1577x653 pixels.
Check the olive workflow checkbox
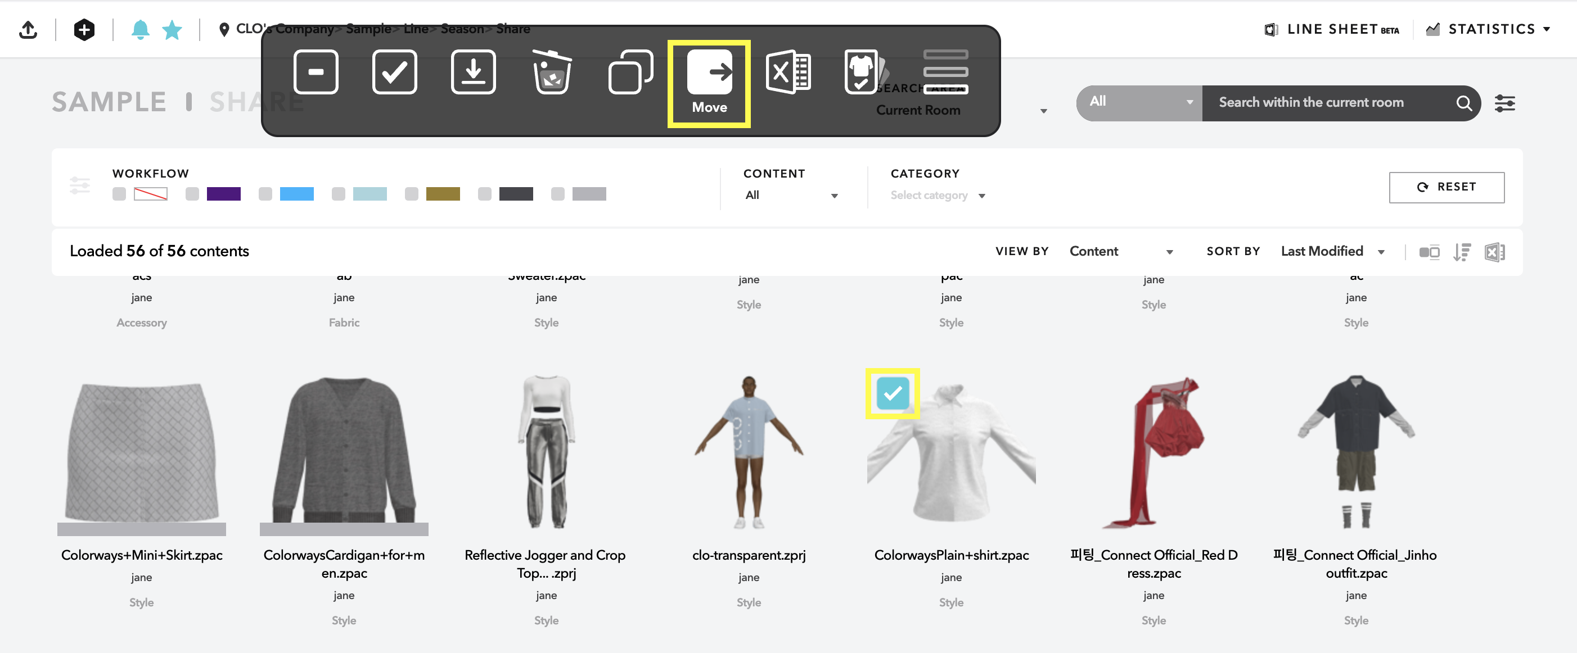pyautogui.click(x=411, y=194)
